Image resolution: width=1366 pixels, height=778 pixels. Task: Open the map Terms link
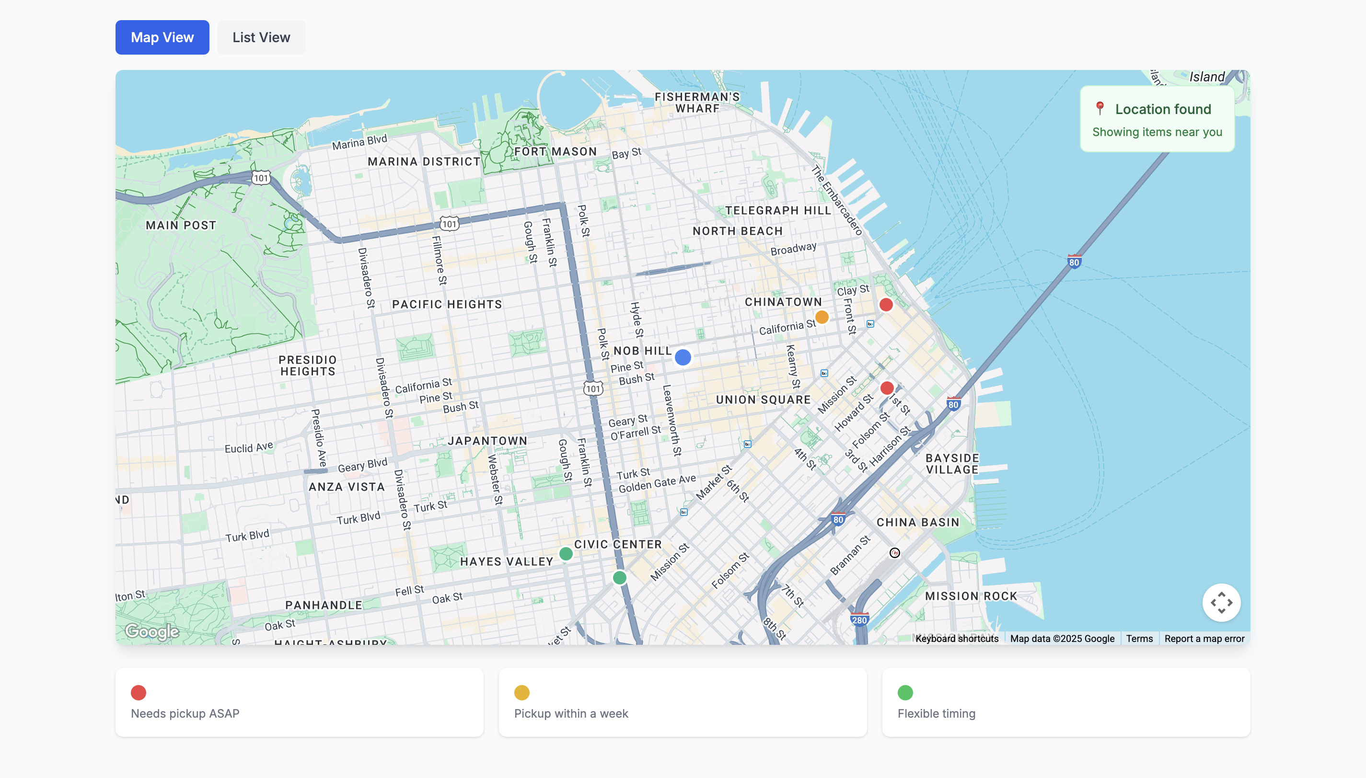point(1139,639)
